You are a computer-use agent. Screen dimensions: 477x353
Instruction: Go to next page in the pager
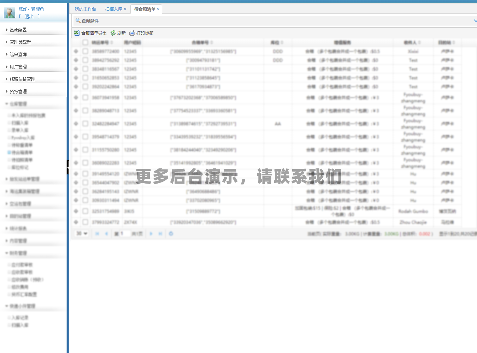click(x=151, y=234)
